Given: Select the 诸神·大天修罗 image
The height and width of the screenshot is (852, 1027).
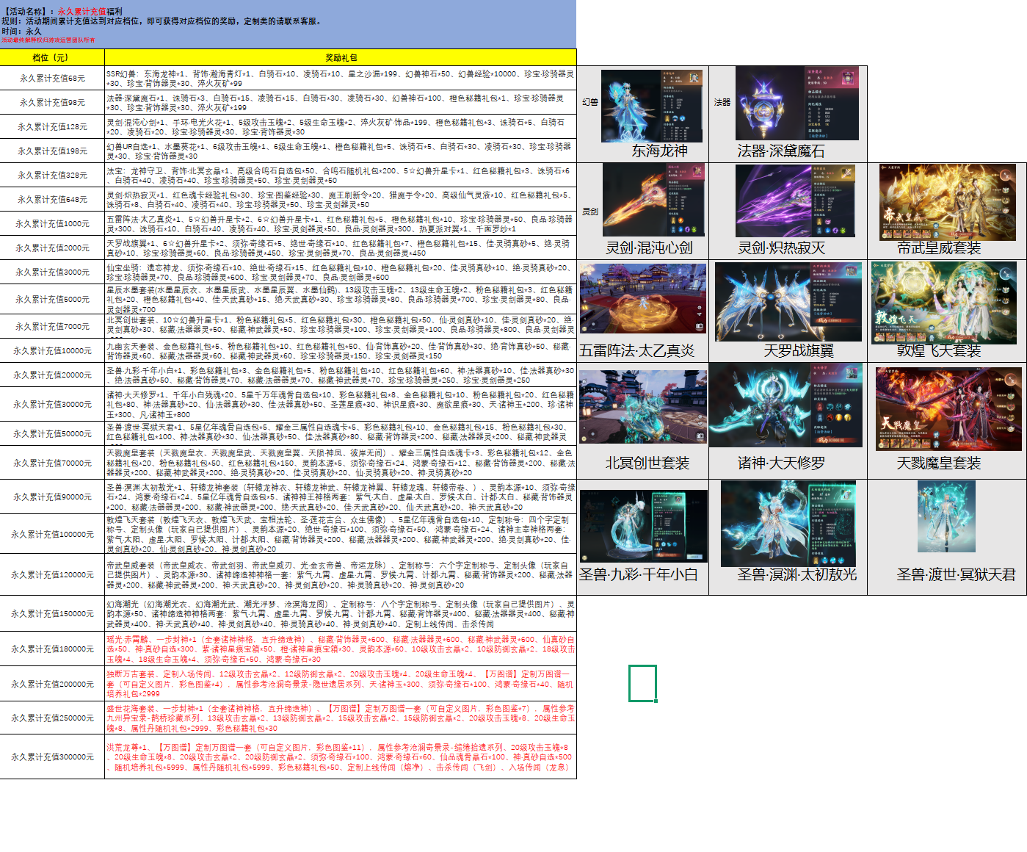Looking at the screenshot, I should [x=785, y=405].
